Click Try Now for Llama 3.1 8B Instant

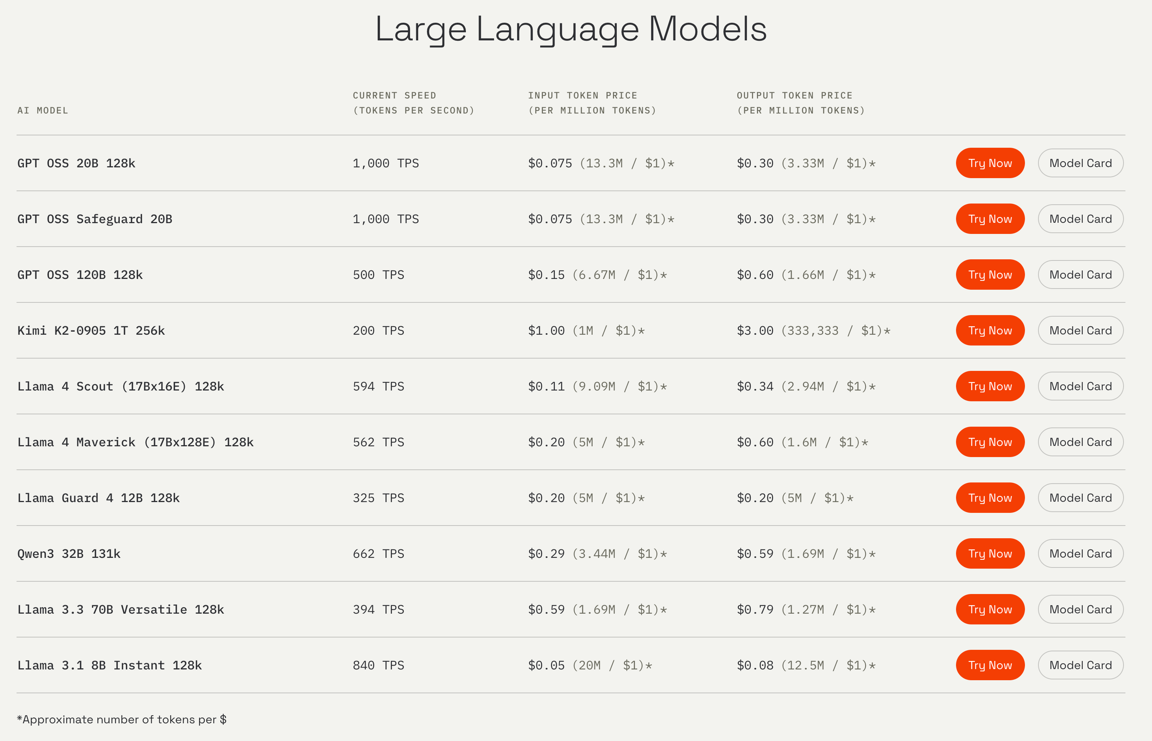coord(990,666)
